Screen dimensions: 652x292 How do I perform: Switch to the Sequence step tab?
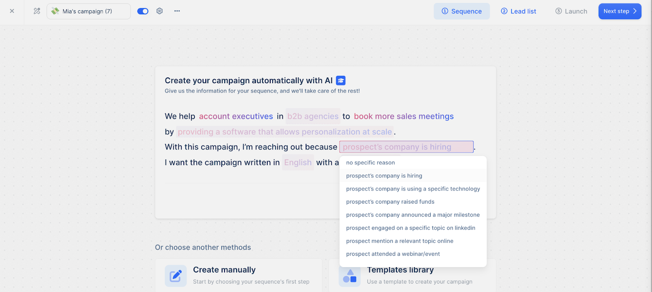pos(462,11)
